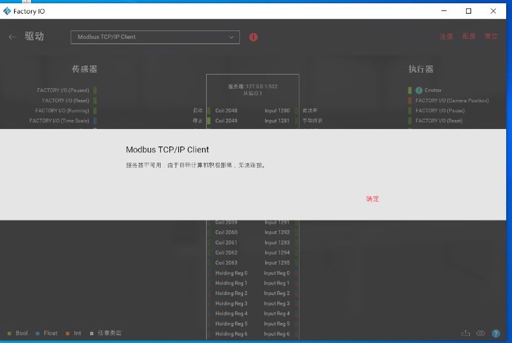This screenshot has height=343, width=512.
Task: Select FACTORY I/O (Running) sensor
Action: 62,111
